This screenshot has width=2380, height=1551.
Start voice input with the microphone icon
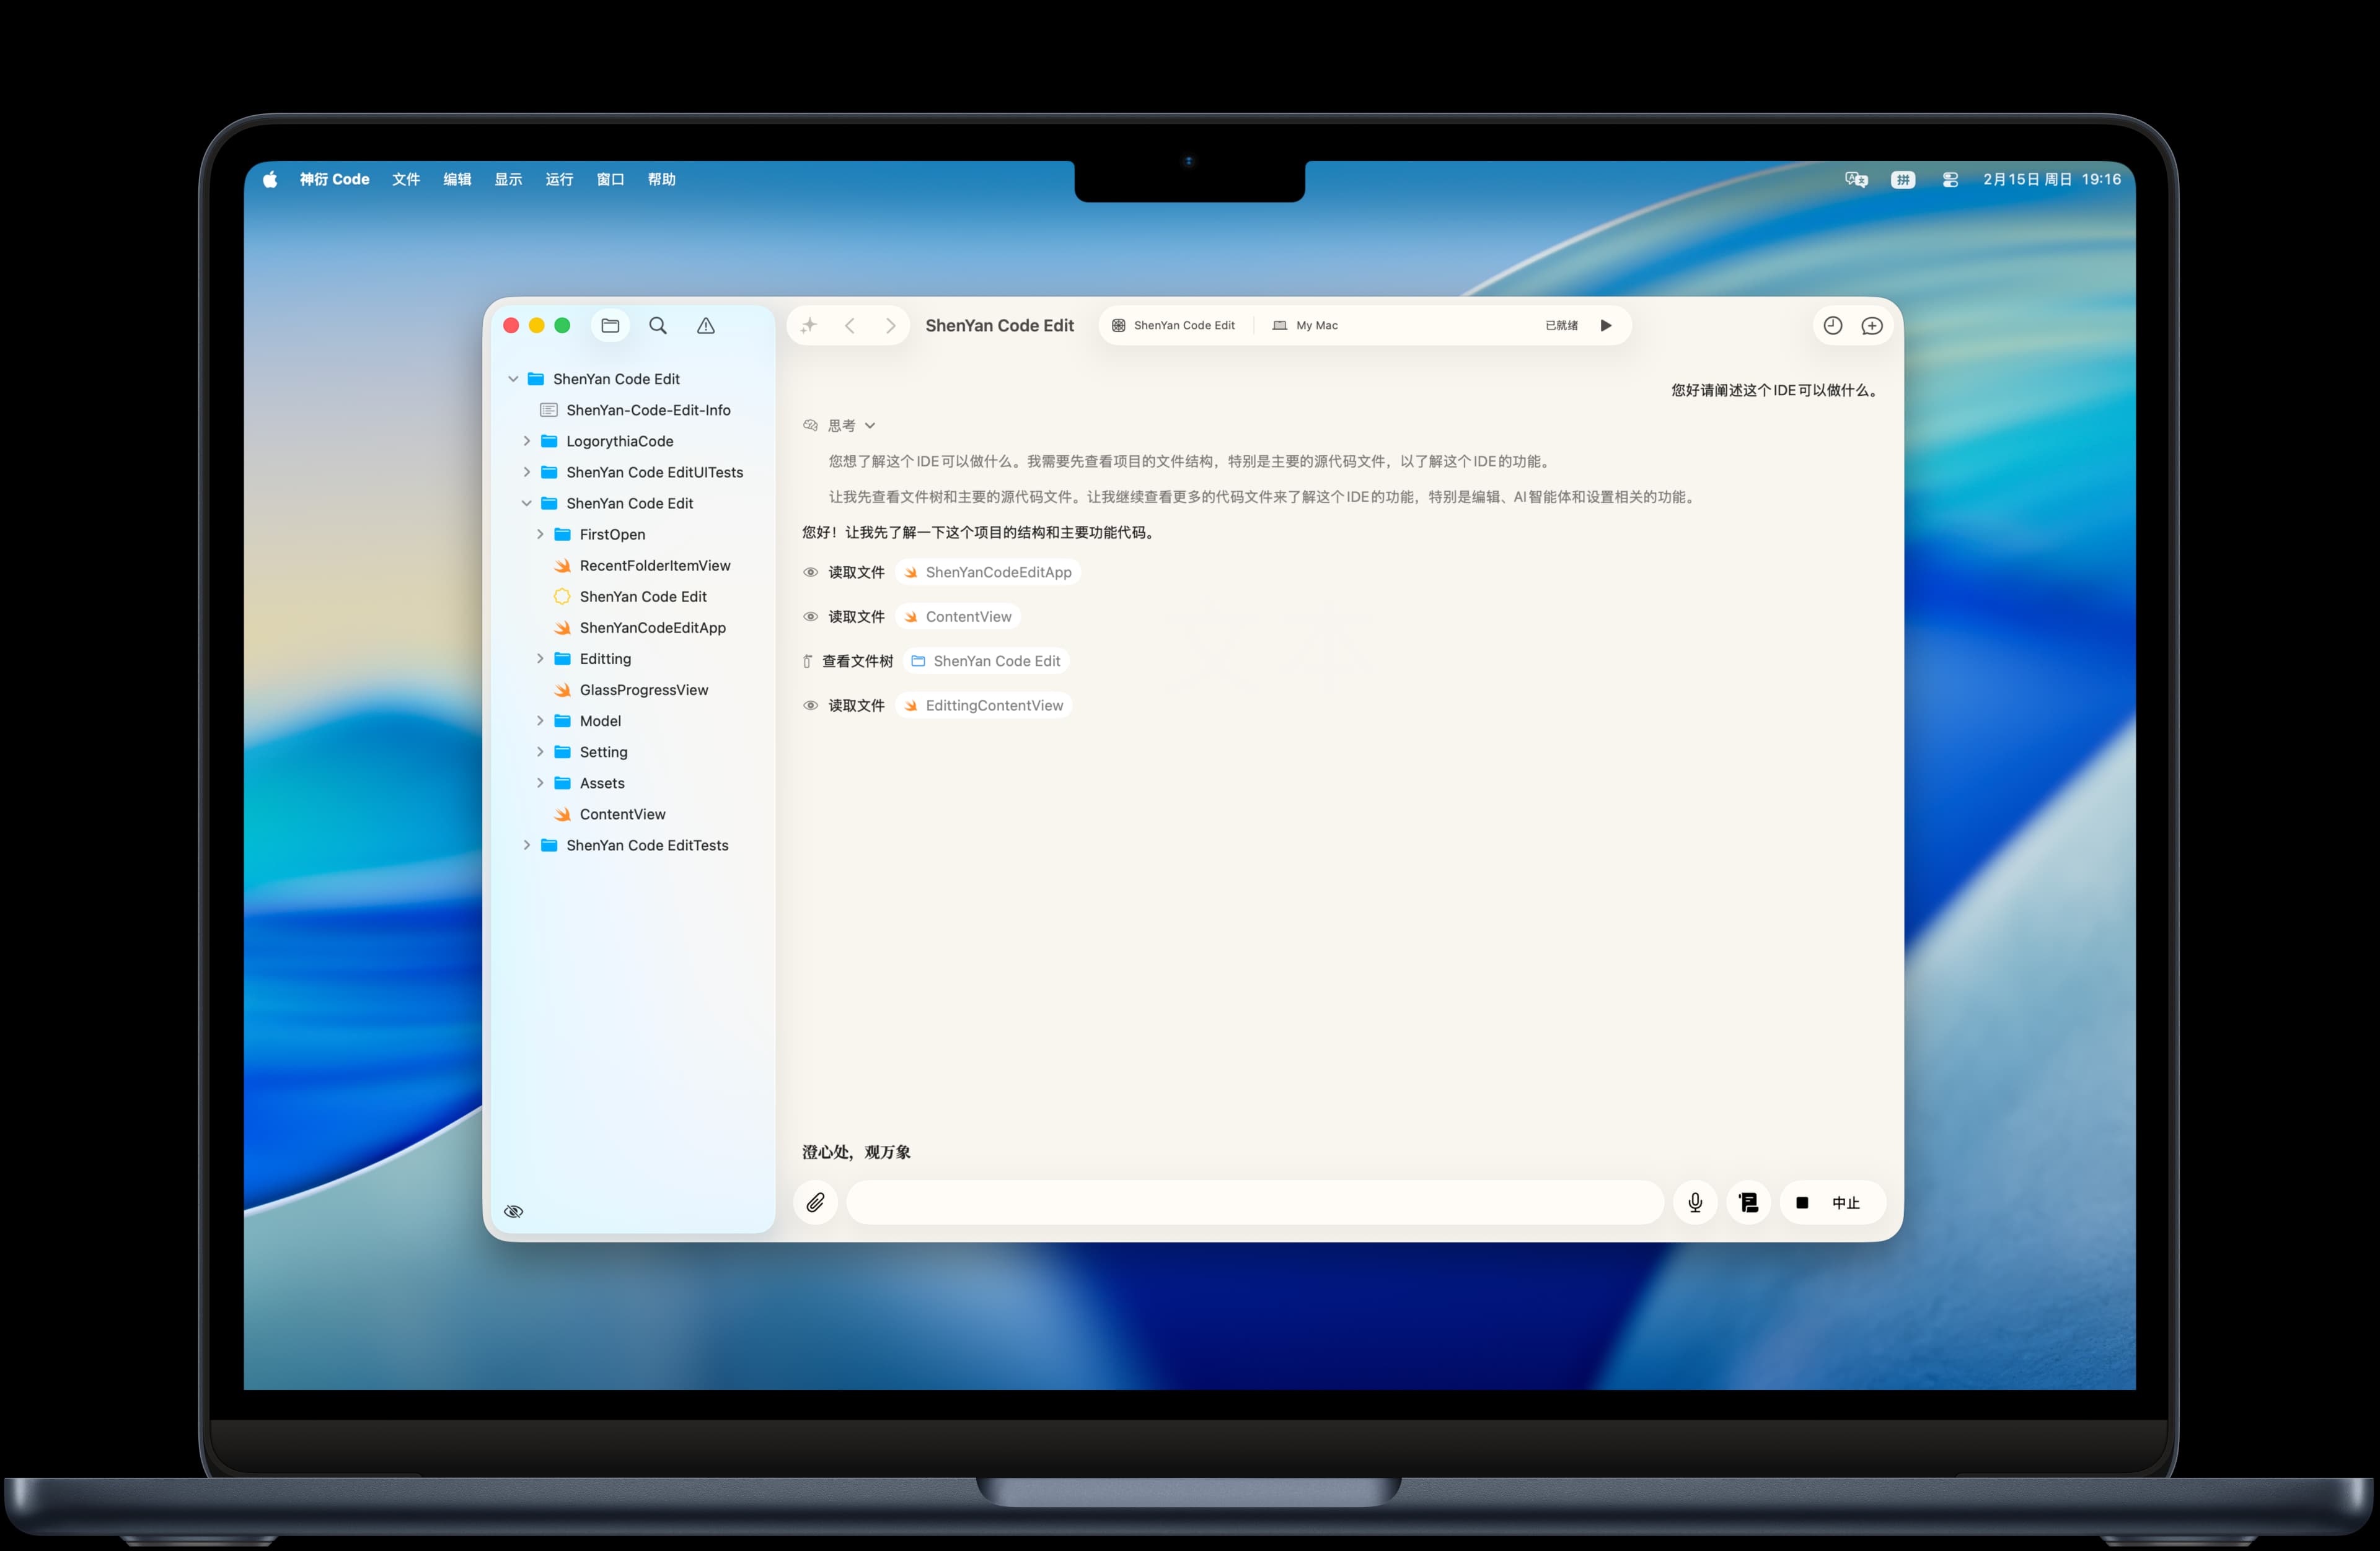click(x=1694, y=1202)
